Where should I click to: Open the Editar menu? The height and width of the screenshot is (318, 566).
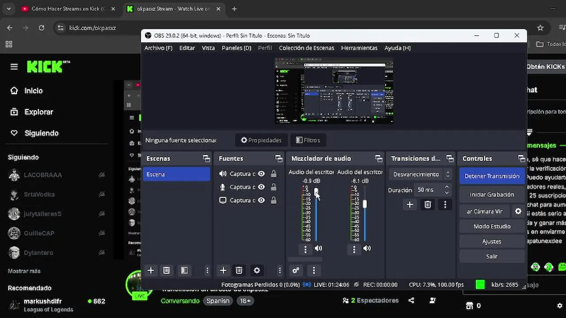coord(187,48)
